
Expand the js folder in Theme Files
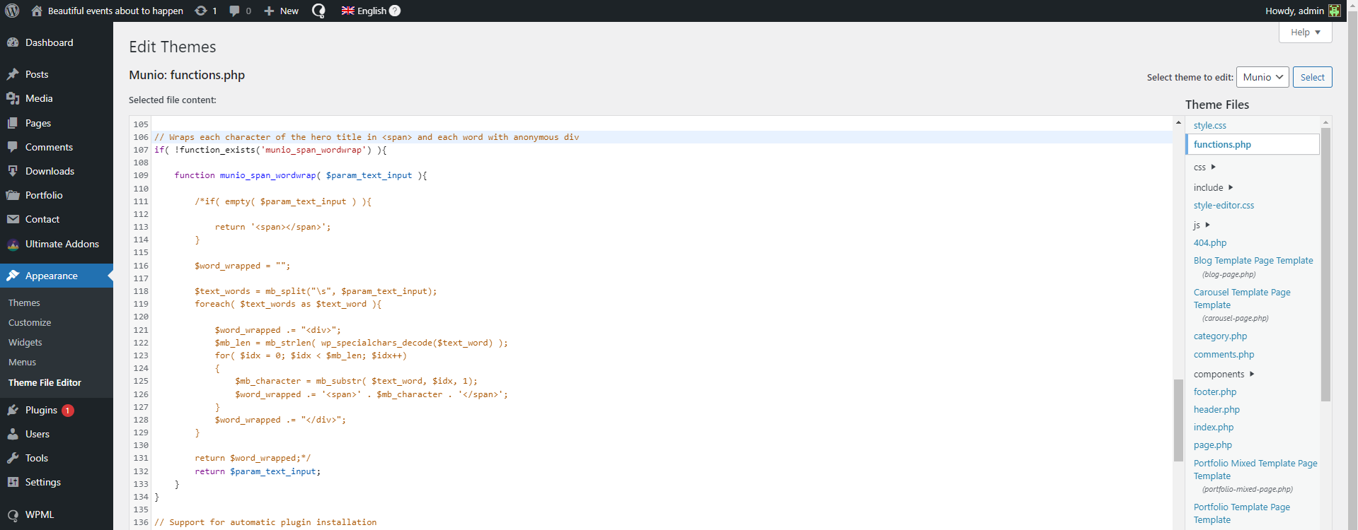pos(1202,225)
